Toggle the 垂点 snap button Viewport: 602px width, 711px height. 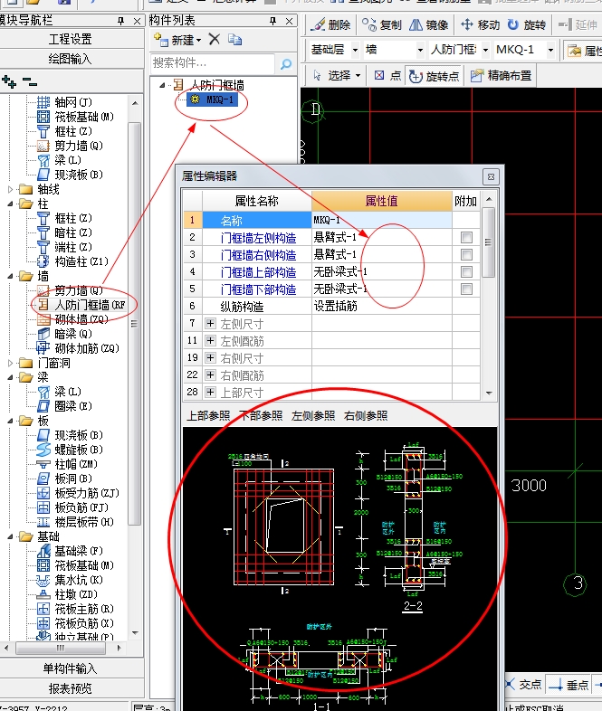(x=569, y=685)
